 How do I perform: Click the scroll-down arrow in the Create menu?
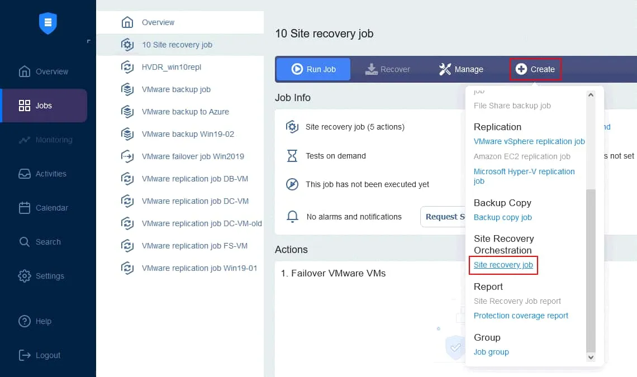point(591,357)
